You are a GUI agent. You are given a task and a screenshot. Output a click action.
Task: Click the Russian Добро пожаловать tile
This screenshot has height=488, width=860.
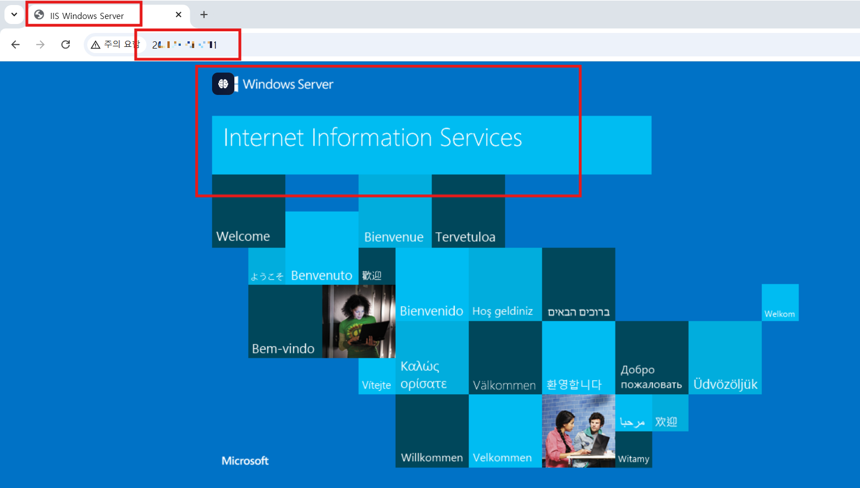coord(652,357)
